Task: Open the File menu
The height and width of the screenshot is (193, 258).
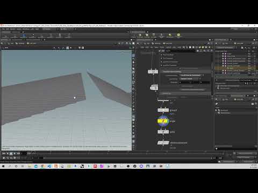Action: click(x=3, y=29)
